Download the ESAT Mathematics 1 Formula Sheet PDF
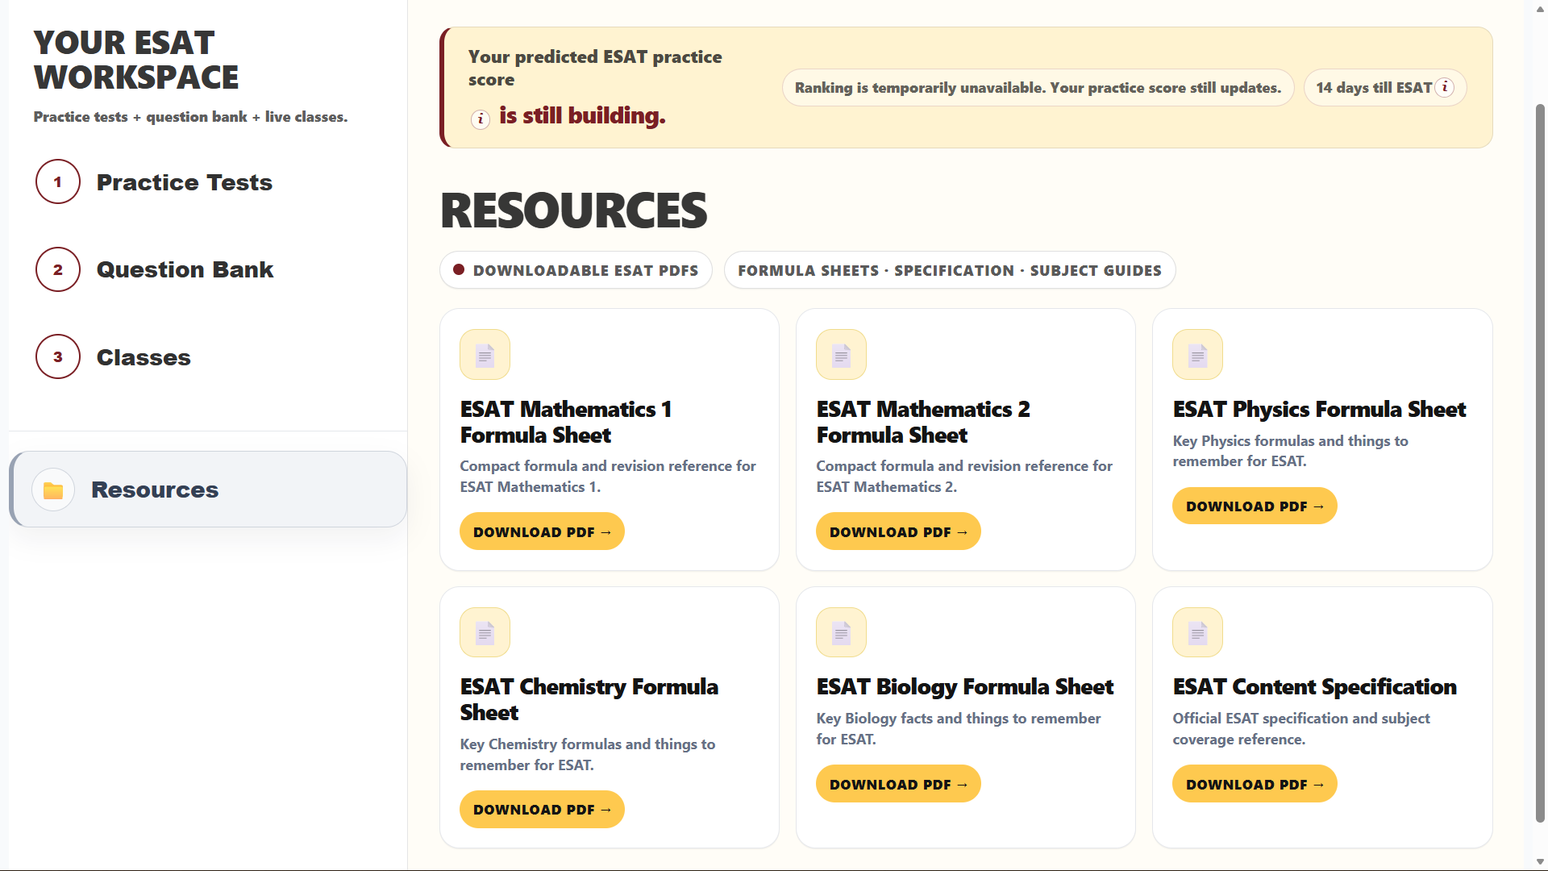 point(542,531)
